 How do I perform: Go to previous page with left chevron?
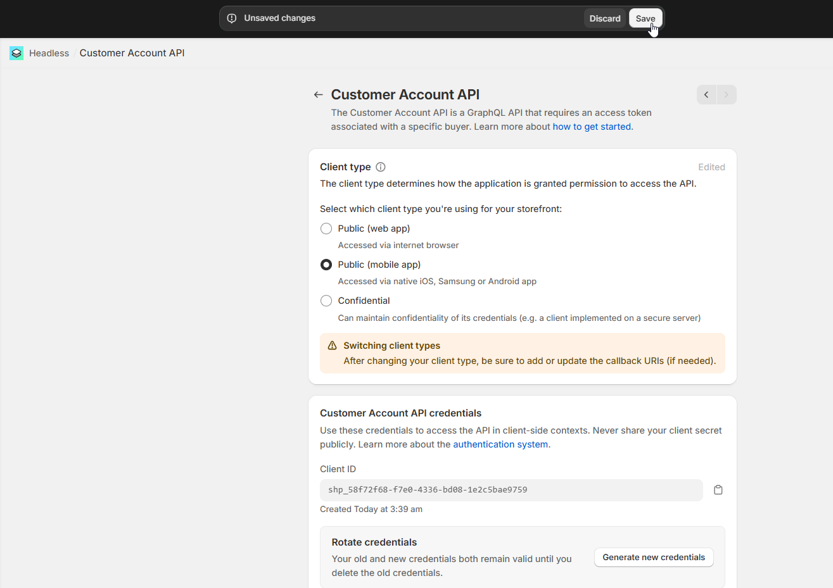pyautogui.click(x=706, y=95)
